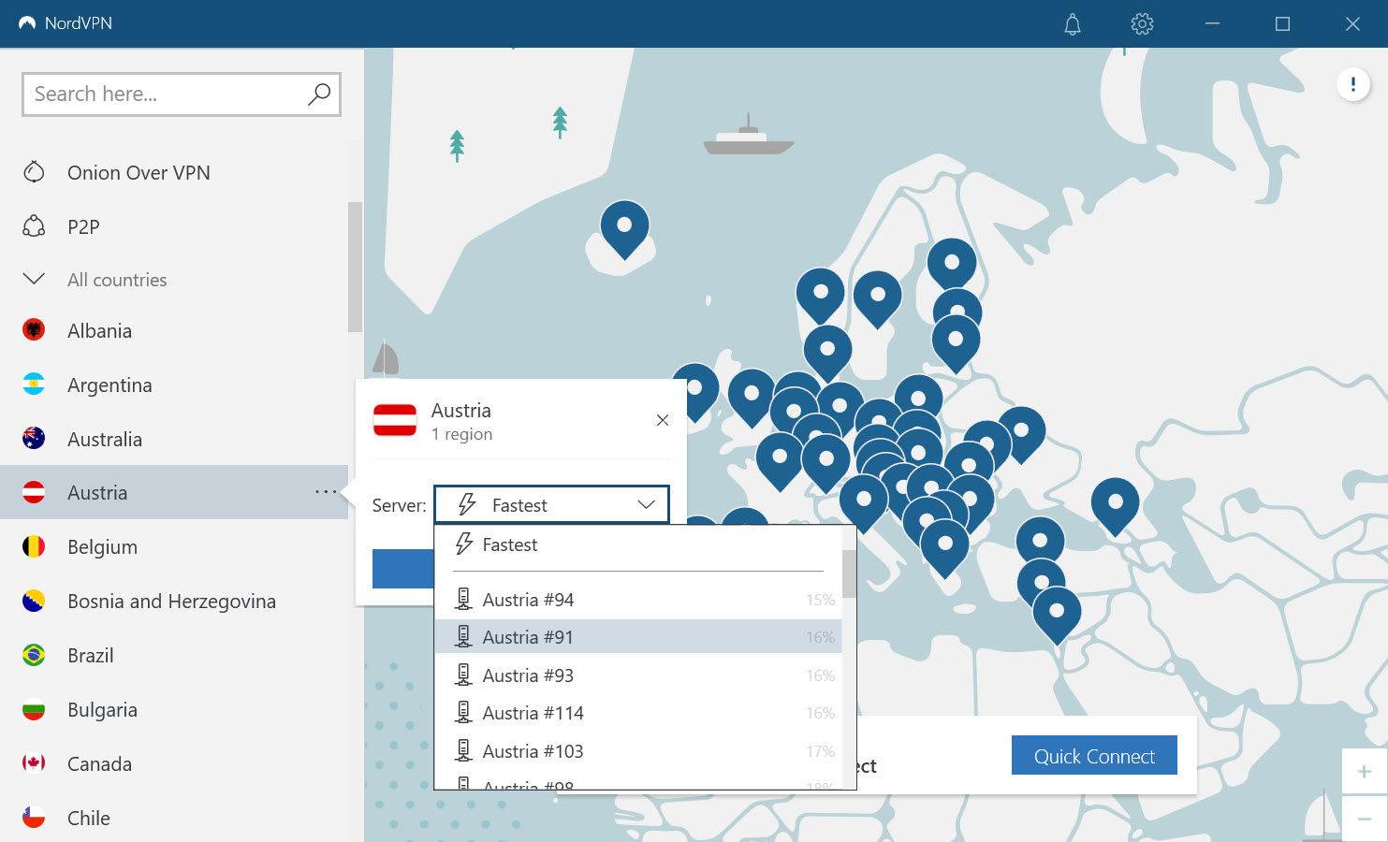Screen dimensions: 1388x842
Task: Click the exclamation info icon on the map
Action: click(1352, 84)
